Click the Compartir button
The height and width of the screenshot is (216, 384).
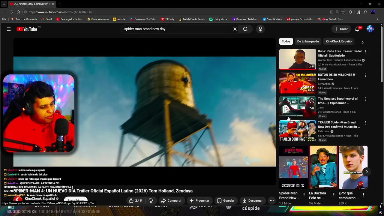(x=171, y=200)
